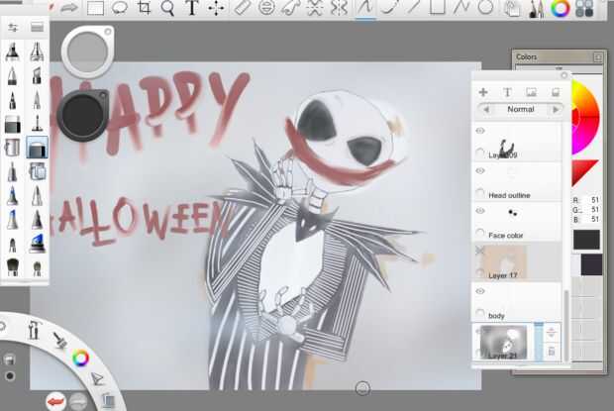Open the Normal blend mode dropdown
This screenshot has width=614, height=411.
[x=520, y=109]
